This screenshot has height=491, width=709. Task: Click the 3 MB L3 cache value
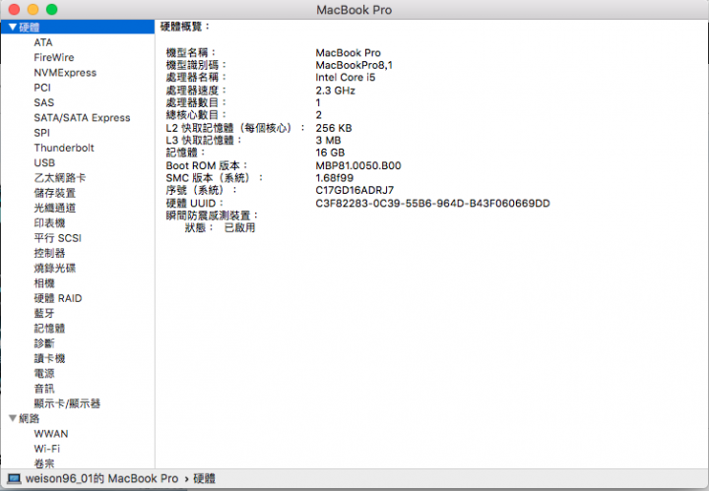[328, 140]
